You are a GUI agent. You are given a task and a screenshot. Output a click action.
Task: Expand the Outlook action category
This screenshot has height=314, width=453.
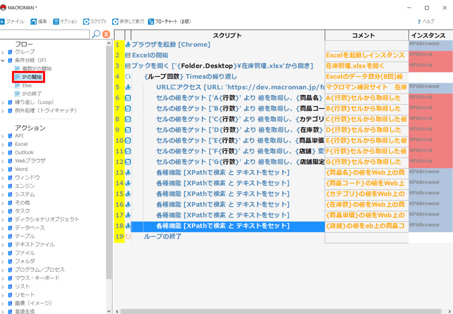point(3,152)
